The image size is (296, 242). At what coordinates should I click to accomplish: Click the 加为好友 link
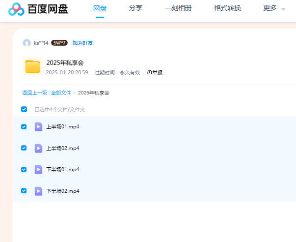82,43
